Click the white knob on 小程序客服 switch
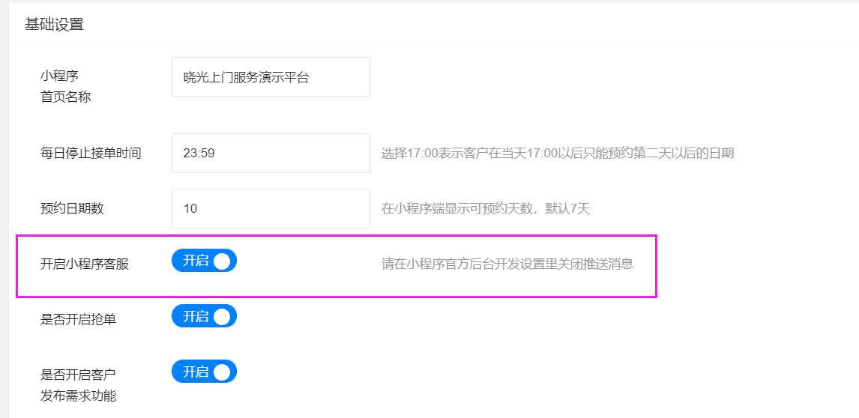 click(x=222, y=261)
